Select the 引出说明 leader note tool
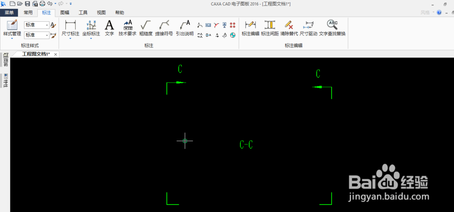 click(185, 28)
